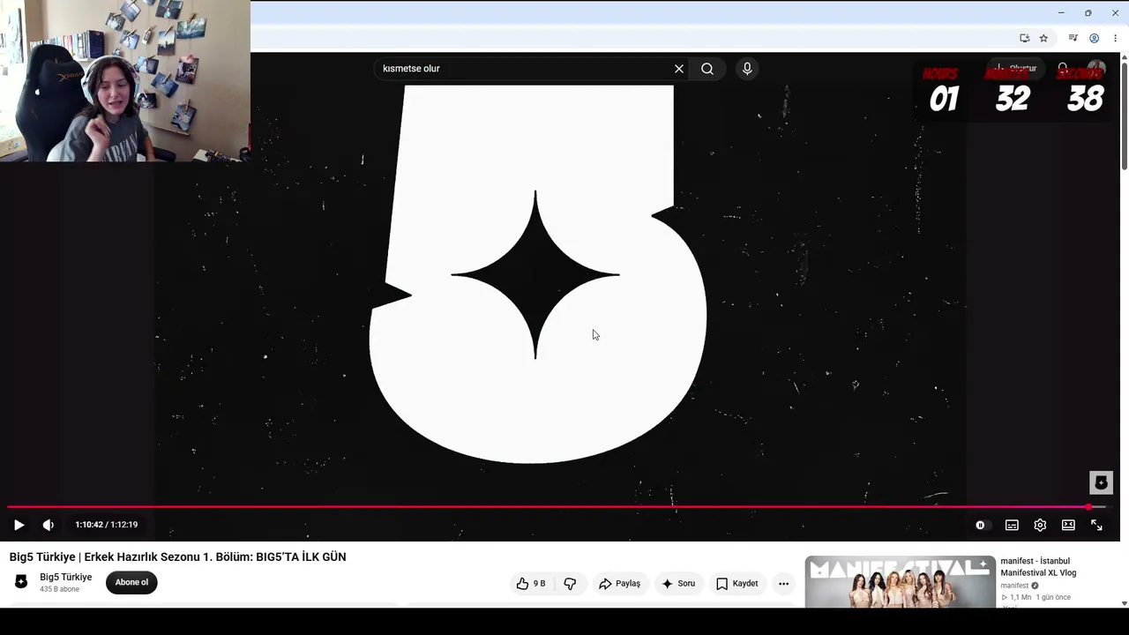The width and height of the screenshot is (1129, 635).
Task: Open the Manifestival video thumbnail
Action: (900, 581)
